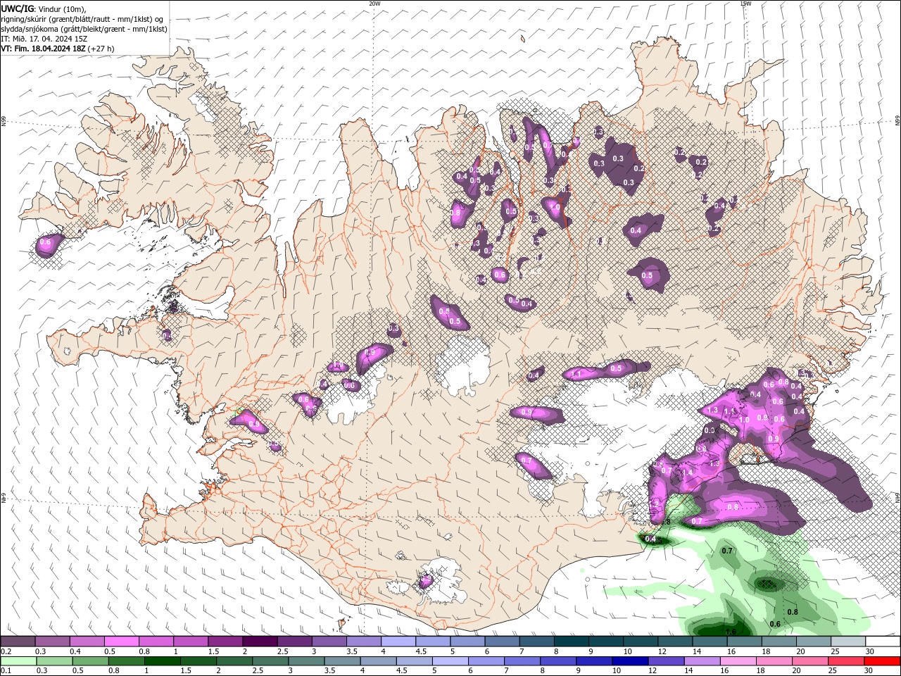Select lower legend blue swatch labeled 8
This screenshot has width=901, height=676.
click(x=557, y=661)
